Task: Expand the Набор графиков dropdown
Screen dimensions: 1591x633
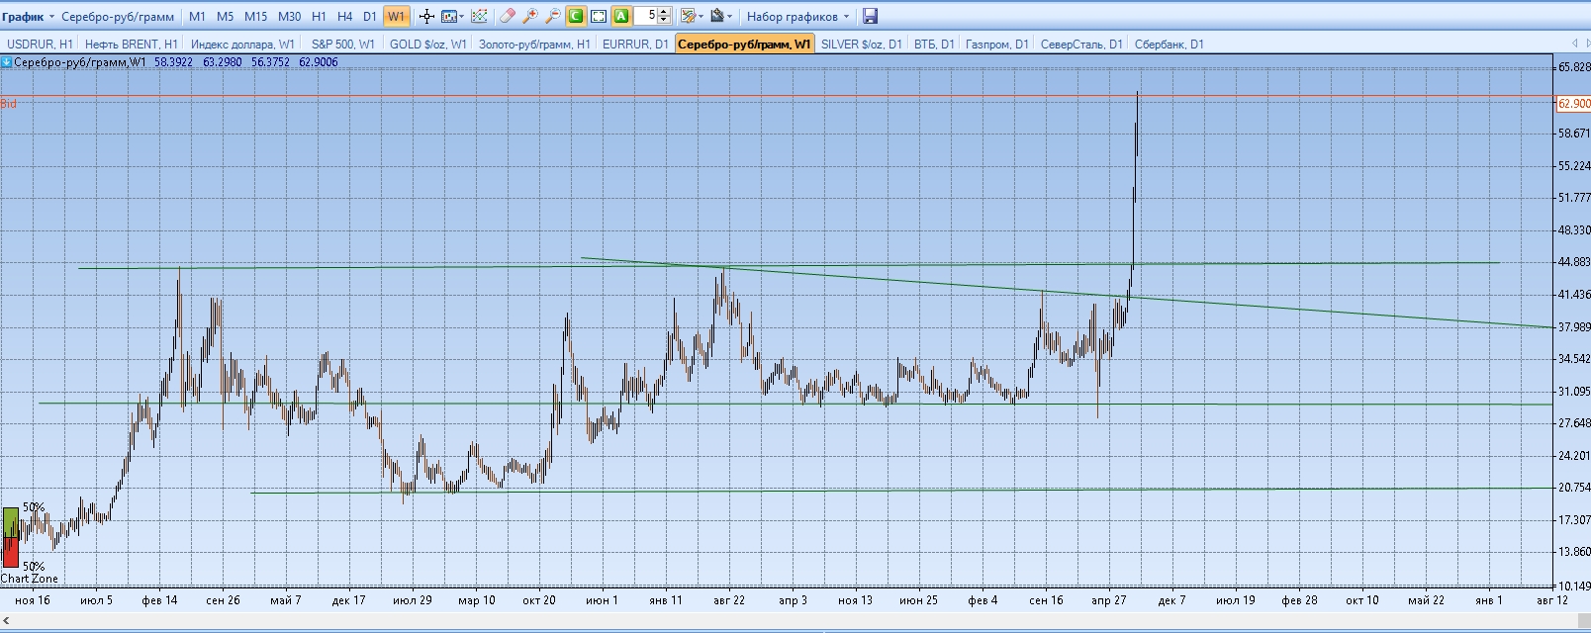Action: point(797,17)
